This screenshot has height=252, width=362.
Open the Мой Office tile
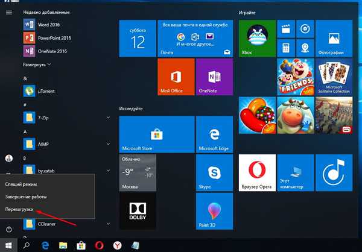point(176,77)
